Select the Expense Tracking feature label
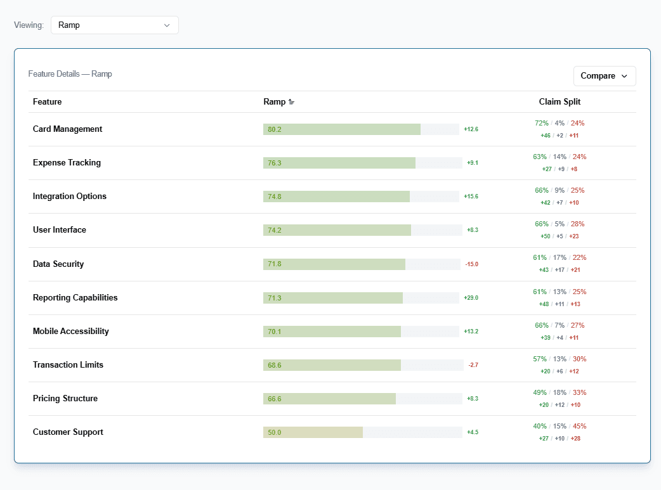This screenshot has width=661, height=490. (x=67, y=163)
